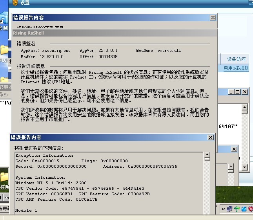Image resolution: width=253 pixels, height=220 pixels.
Task: Close the upper 错误报告内容 dialog
Action: coord(213,17)
